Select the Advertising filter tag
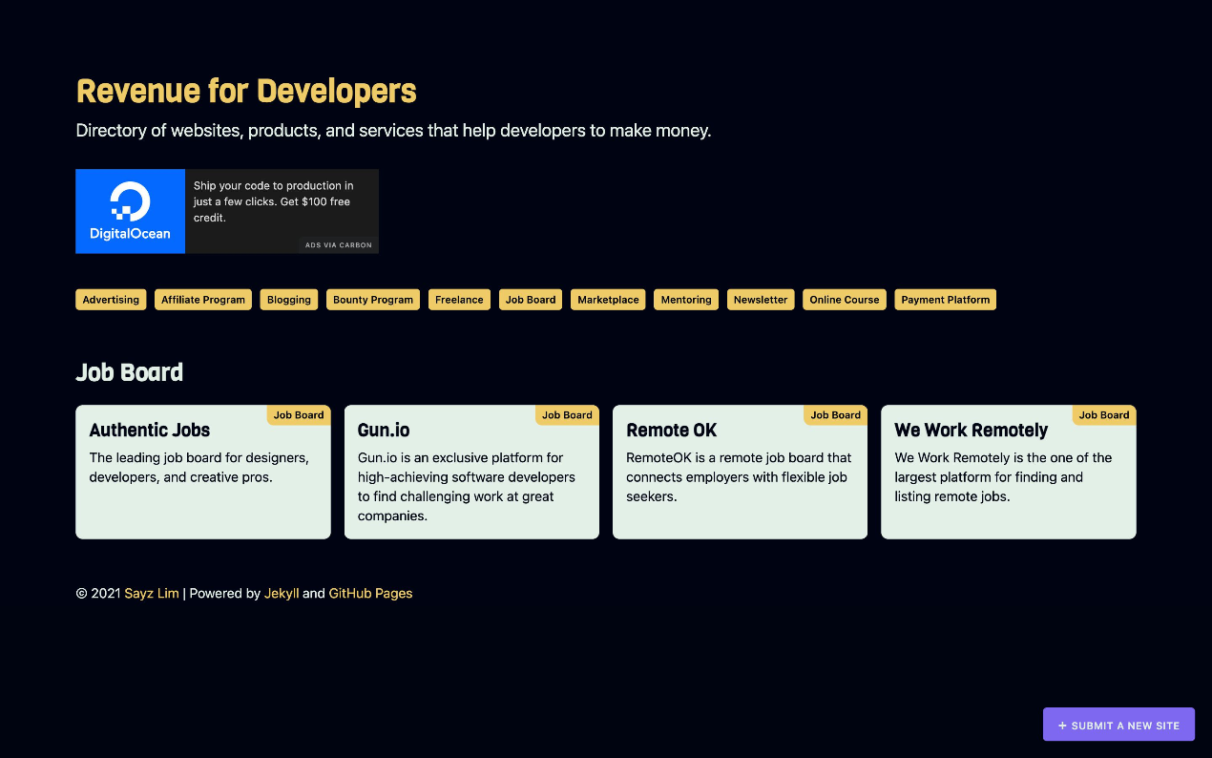Viewport: 1212px width, 758px height. (111, 299)
